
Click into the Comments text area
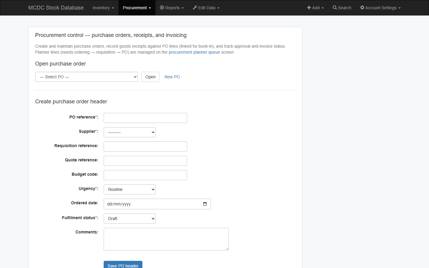(166, 239)
